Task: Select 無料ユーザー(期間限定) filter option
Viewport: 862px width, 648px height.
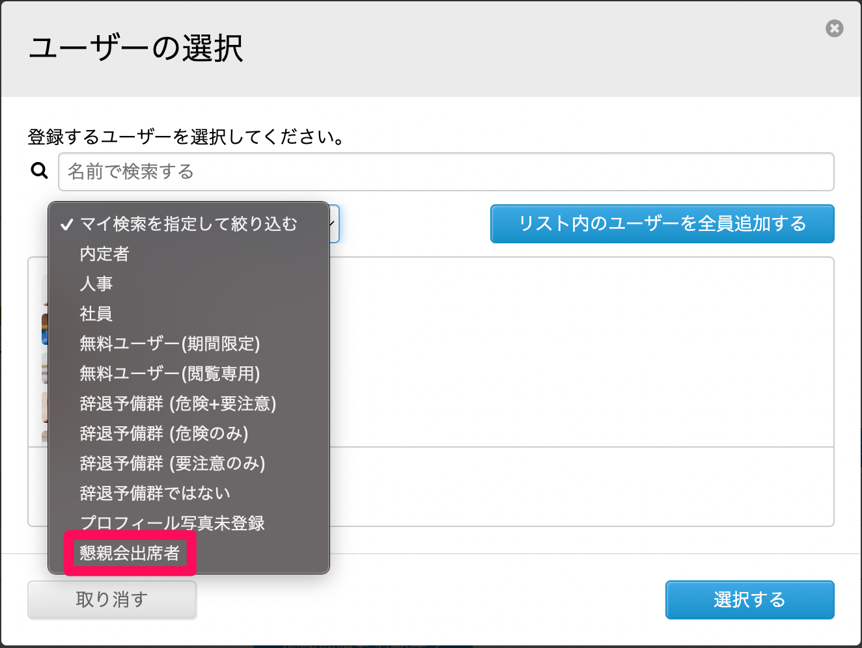Action: click(189, 344)
